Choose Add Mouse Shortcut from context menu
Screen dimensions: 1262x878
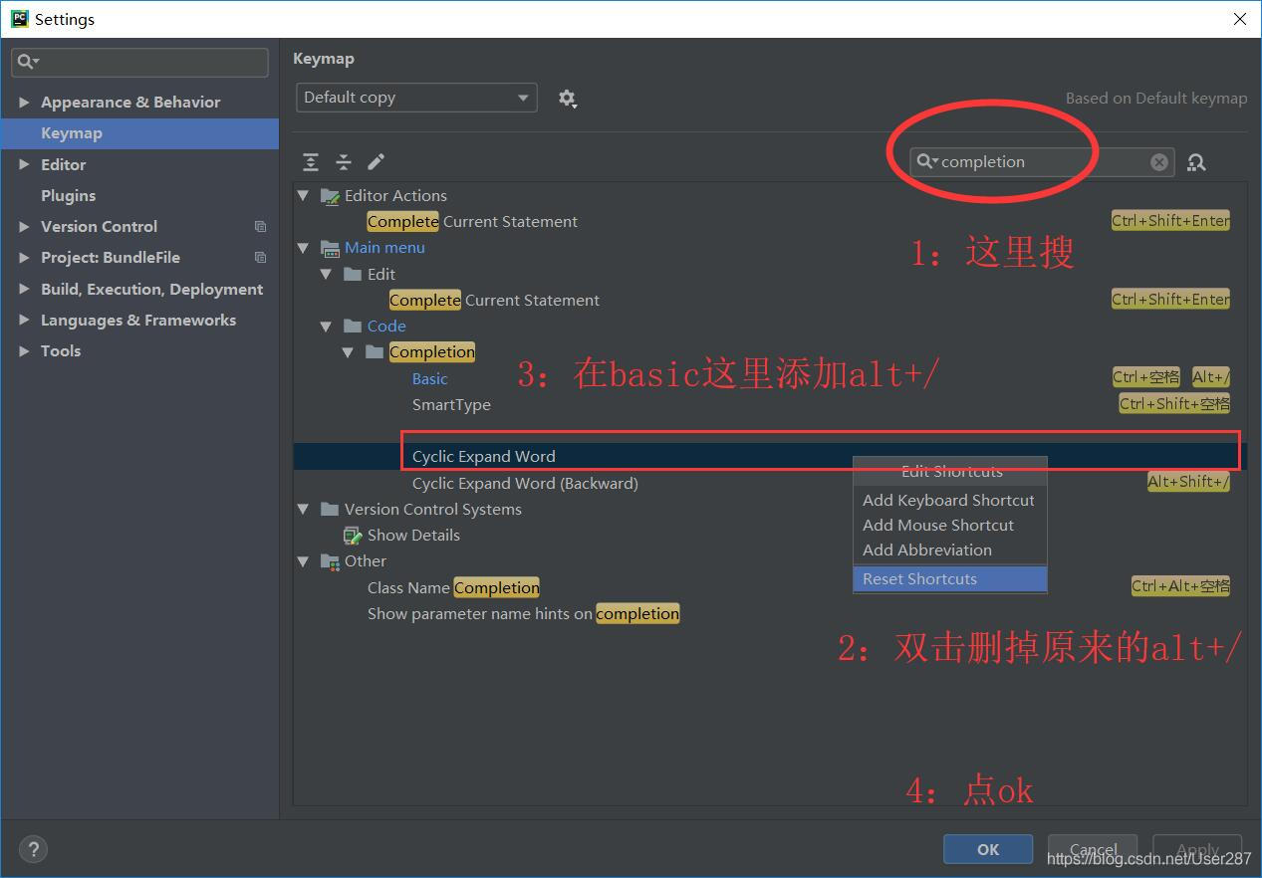click(x=937, y=525)
